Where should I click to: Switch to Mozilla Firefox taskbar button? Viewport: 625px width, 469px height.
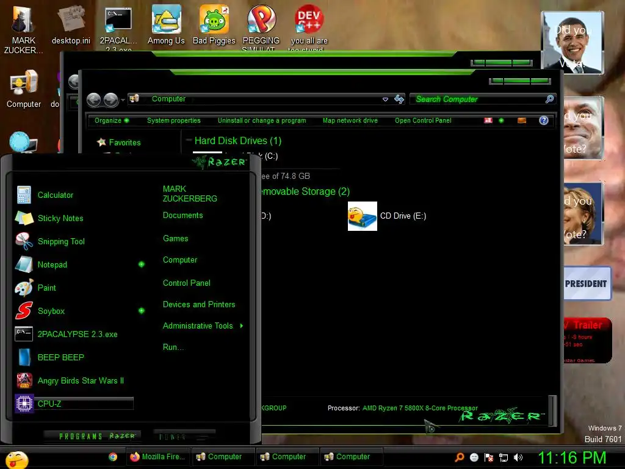click(x=158, y=457)
